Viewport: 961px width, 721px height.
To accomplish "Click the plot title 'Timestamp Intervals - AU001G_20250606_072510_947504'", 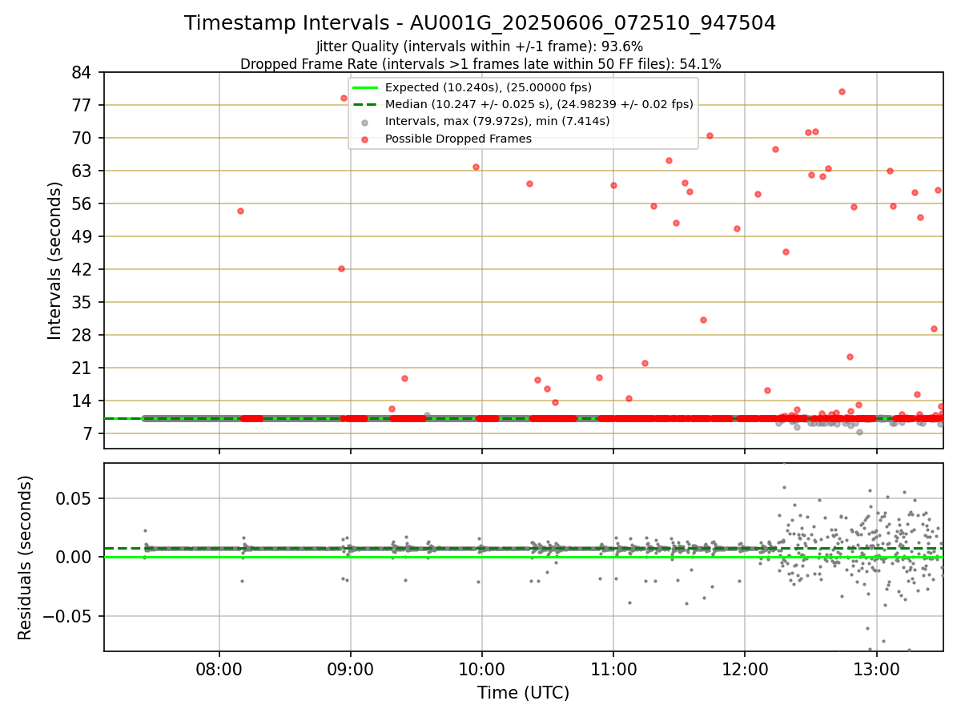I will coord(480,23).
